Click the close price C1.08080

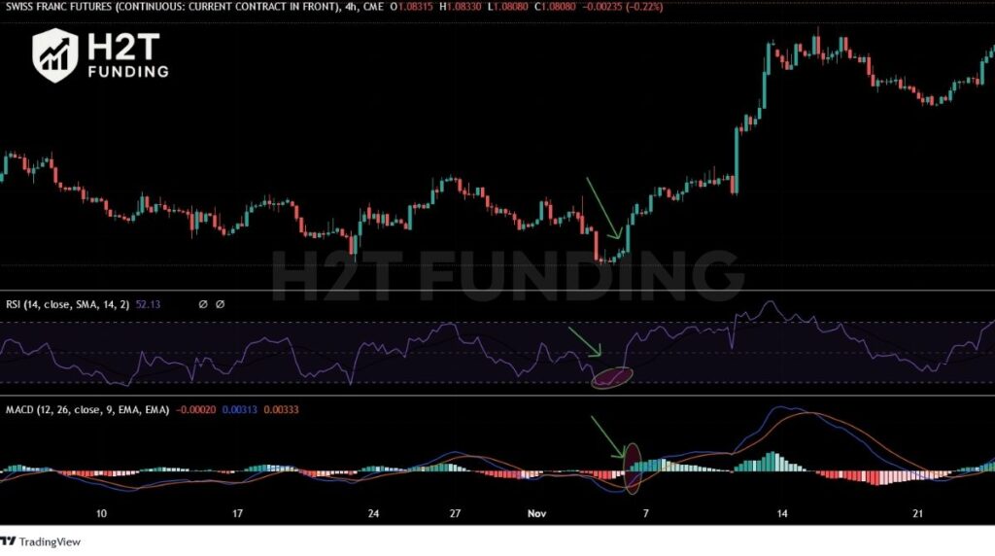[555, 7]
